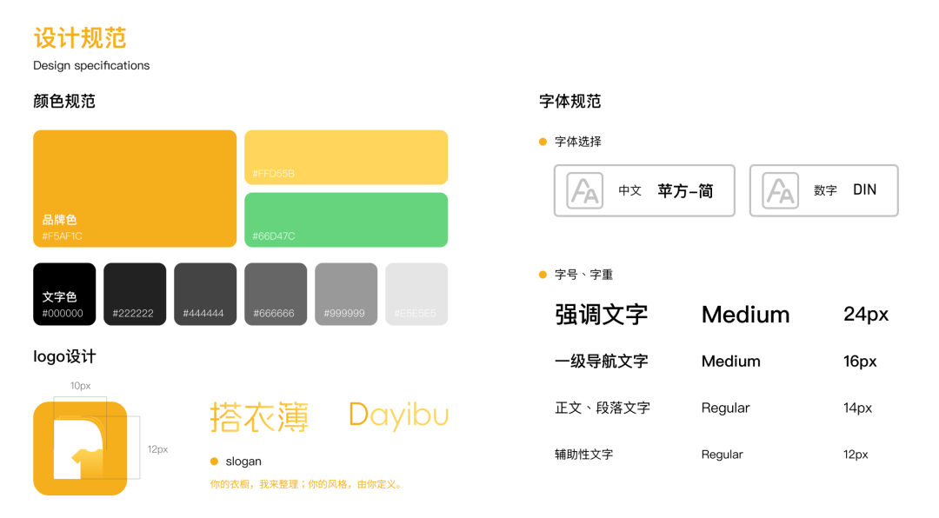Image resolution: width=939 pixels, height=518 pixels.
Task: Pick the #444444 gray swatch
Action: [x=205, y=294]
